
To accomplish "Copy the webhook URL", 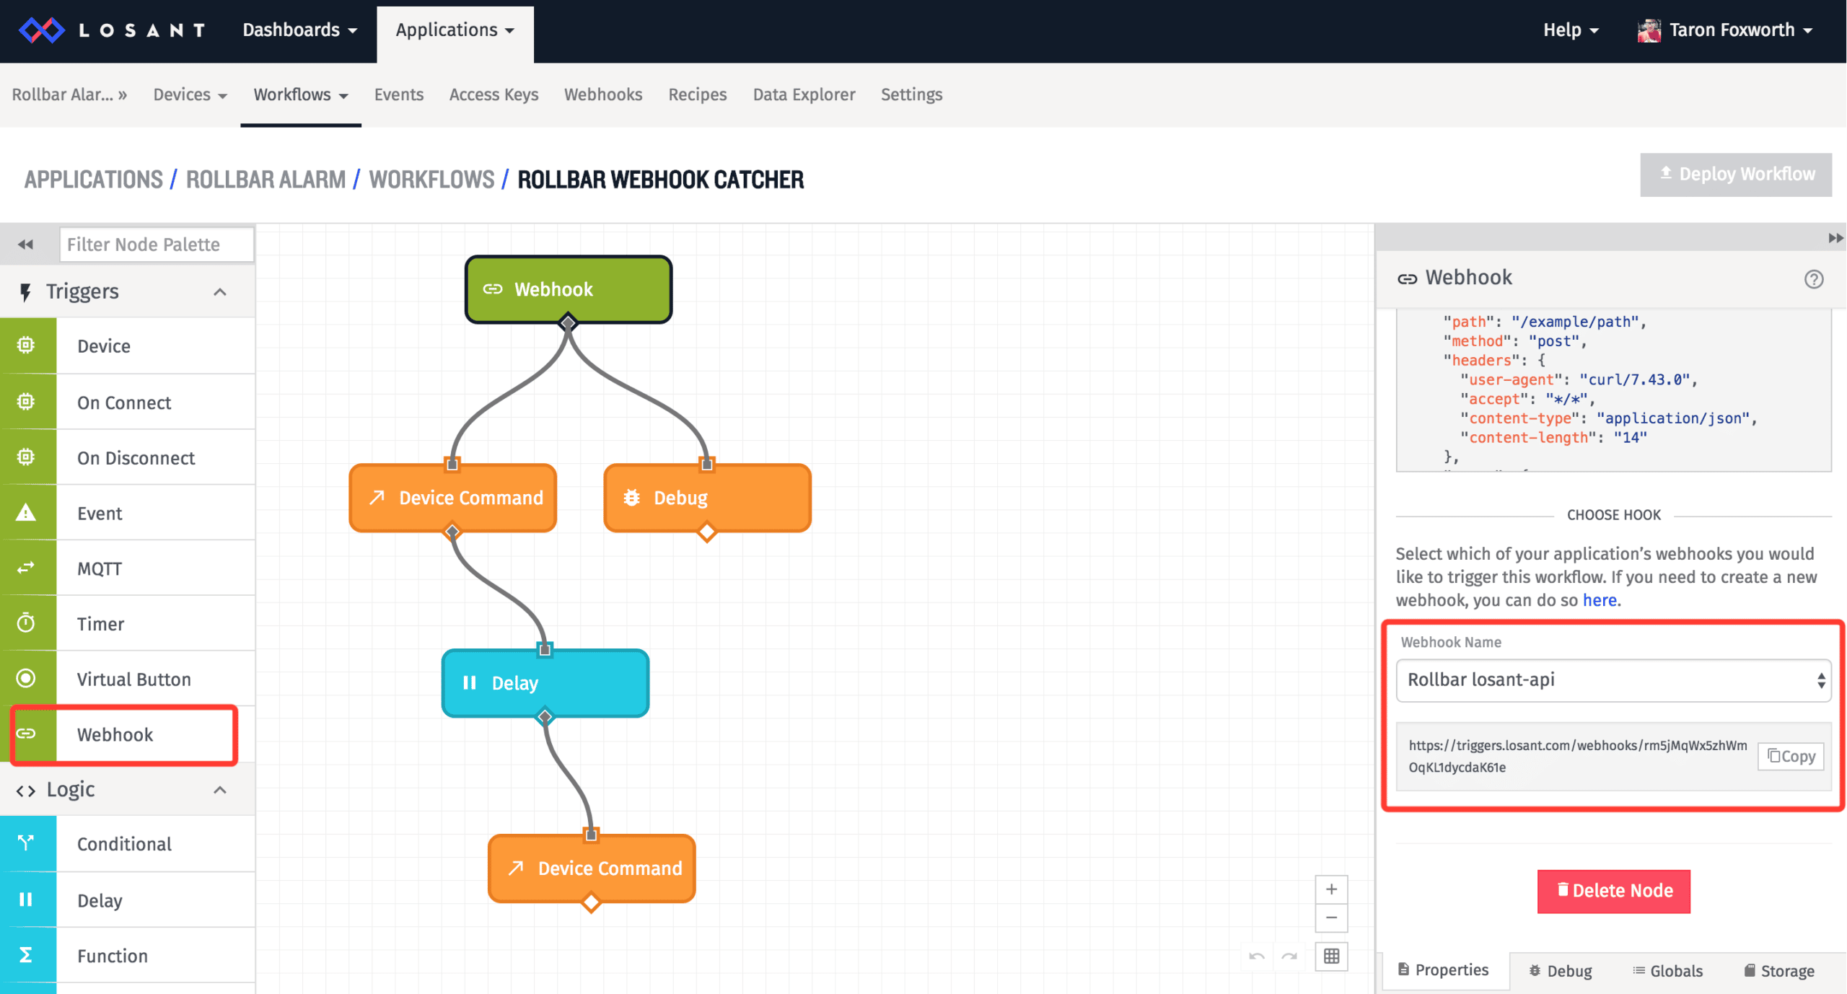I will (1791, 756).
